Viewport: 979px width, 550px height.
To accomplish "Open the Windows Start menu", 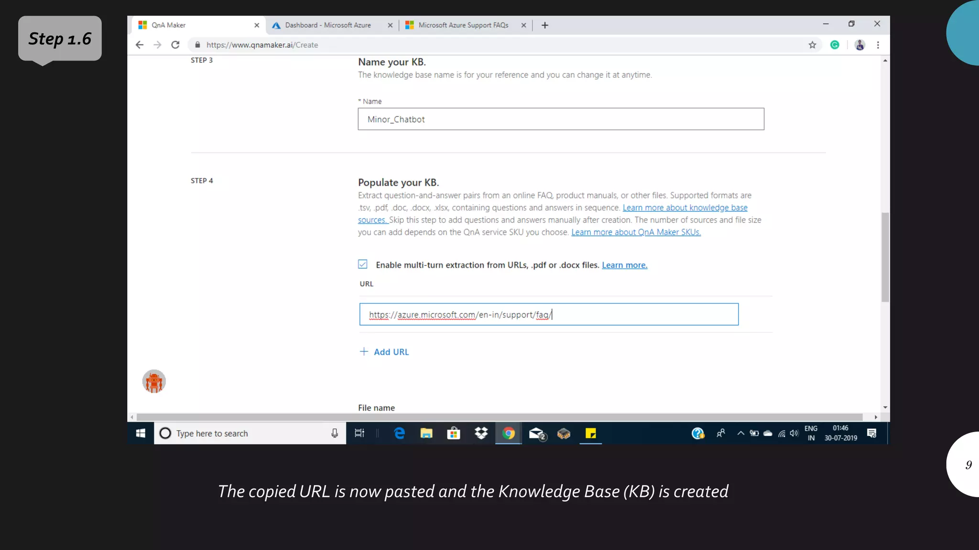I will coord(141,433).
